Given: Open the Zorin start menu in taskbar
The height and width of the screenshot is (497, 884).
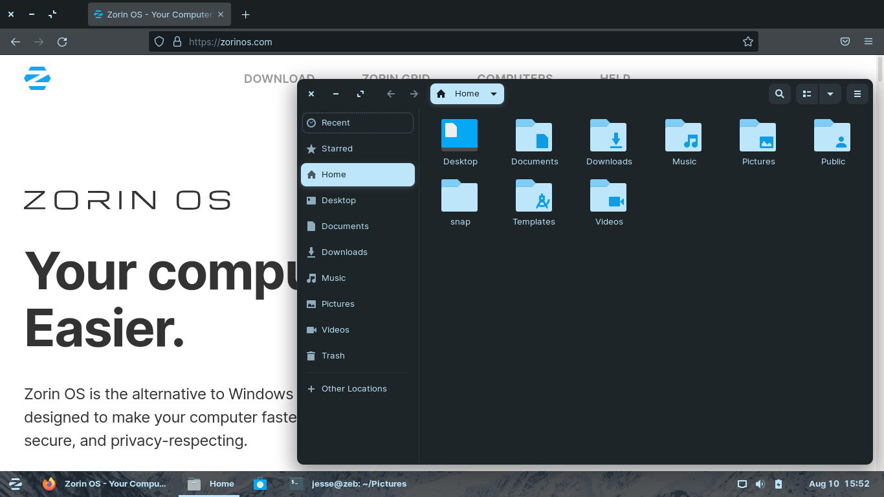Looking at the screenshot, I should [16, 484].
